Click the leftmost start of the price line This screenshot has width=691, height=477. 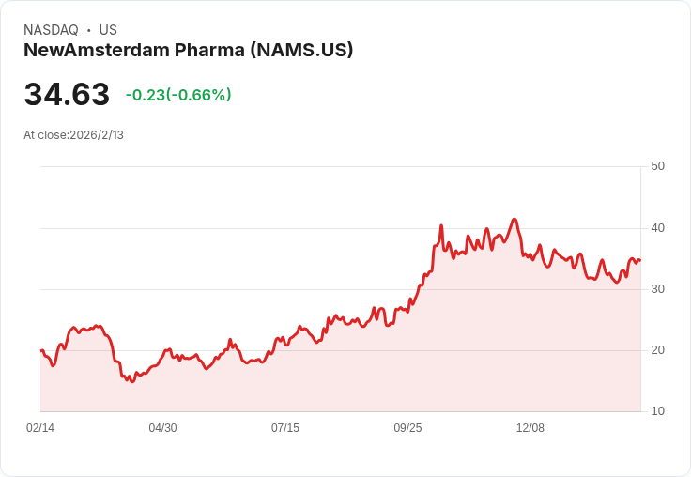point(41,350)
